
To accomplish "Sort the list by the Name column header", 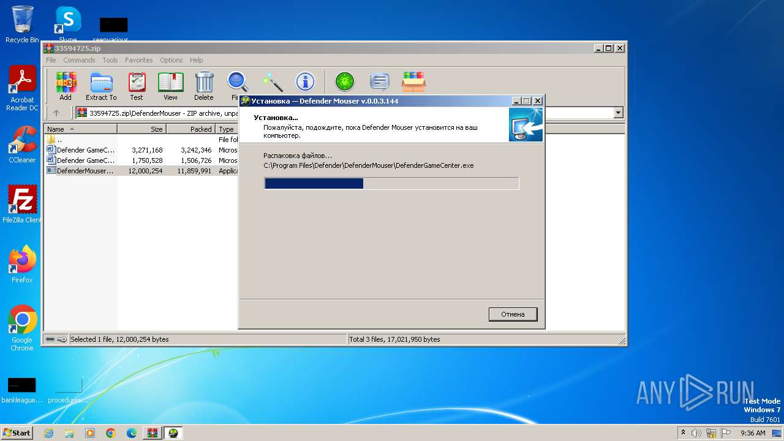I will tap(80, 129).
